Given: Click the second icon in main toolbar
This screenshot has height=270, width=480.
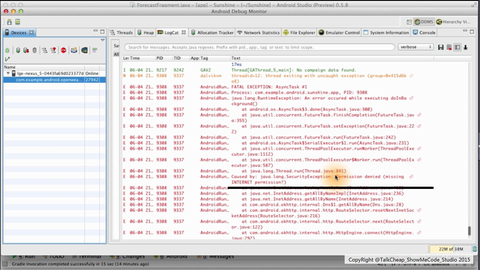Looking at the screenshot, I should pyautogui.click(x=18, y=22).
